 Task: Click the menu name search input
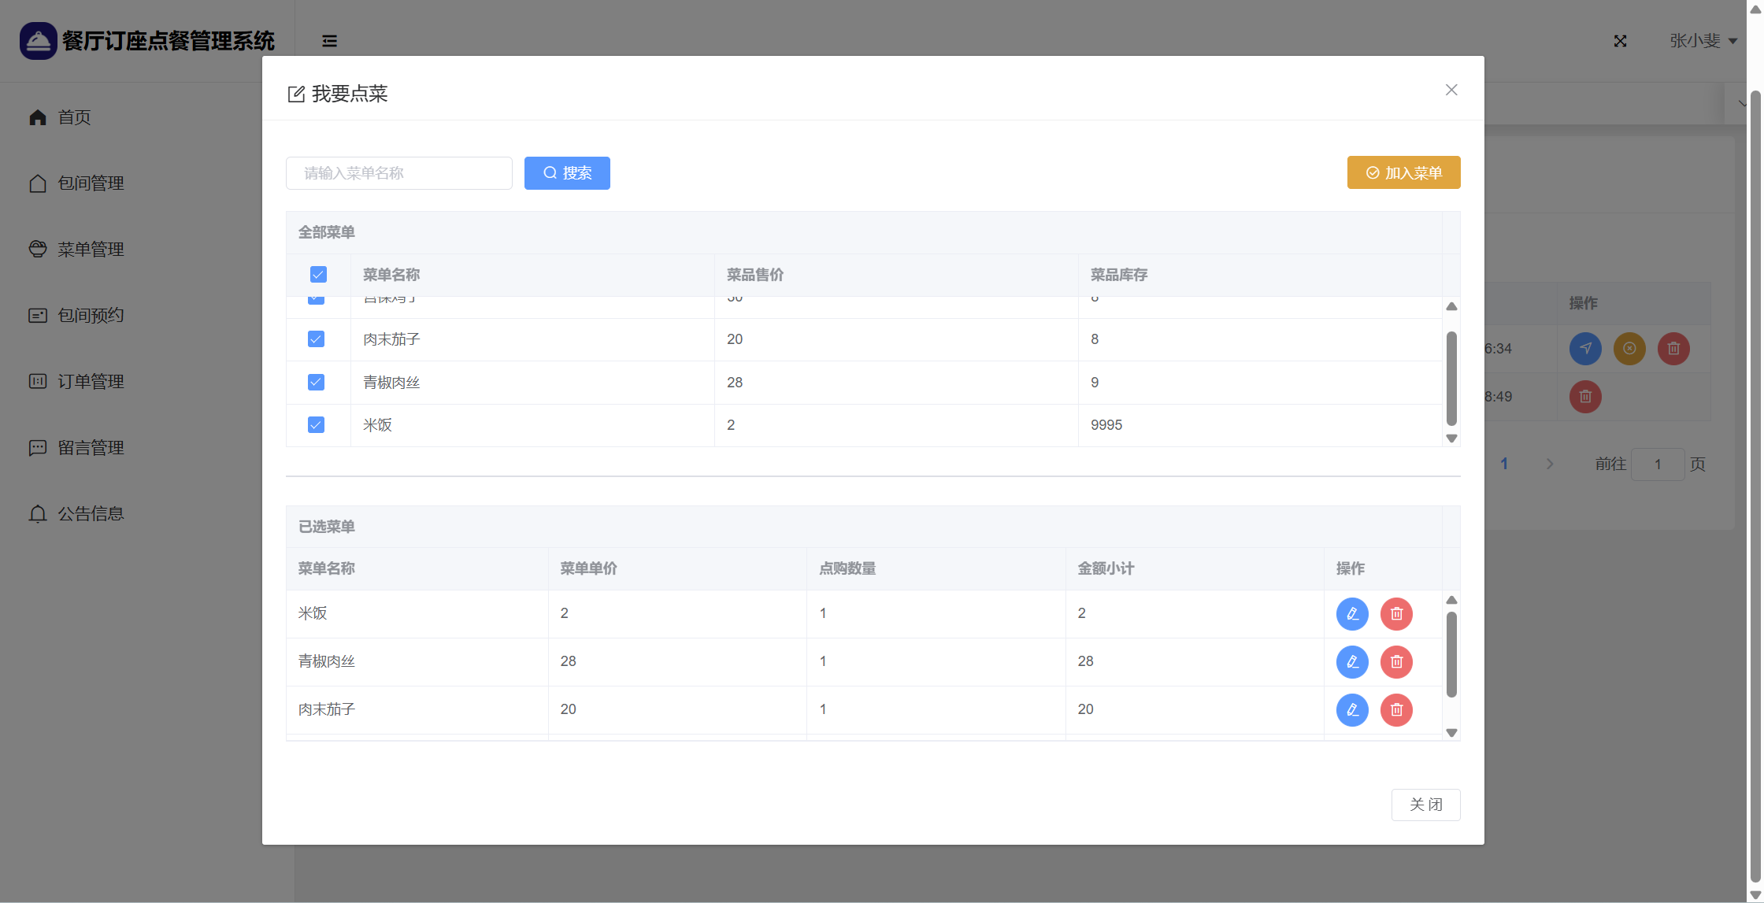398,173
